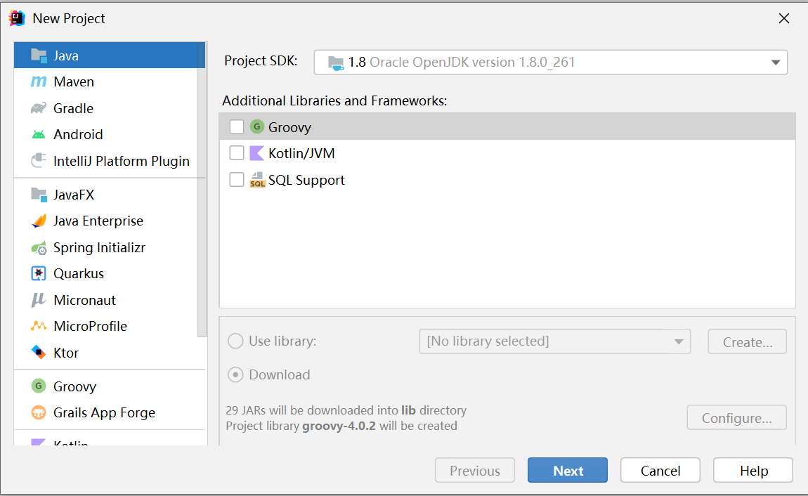Open Help for New Project
This screenshot has height=496, width=808.
coord(753,471)
